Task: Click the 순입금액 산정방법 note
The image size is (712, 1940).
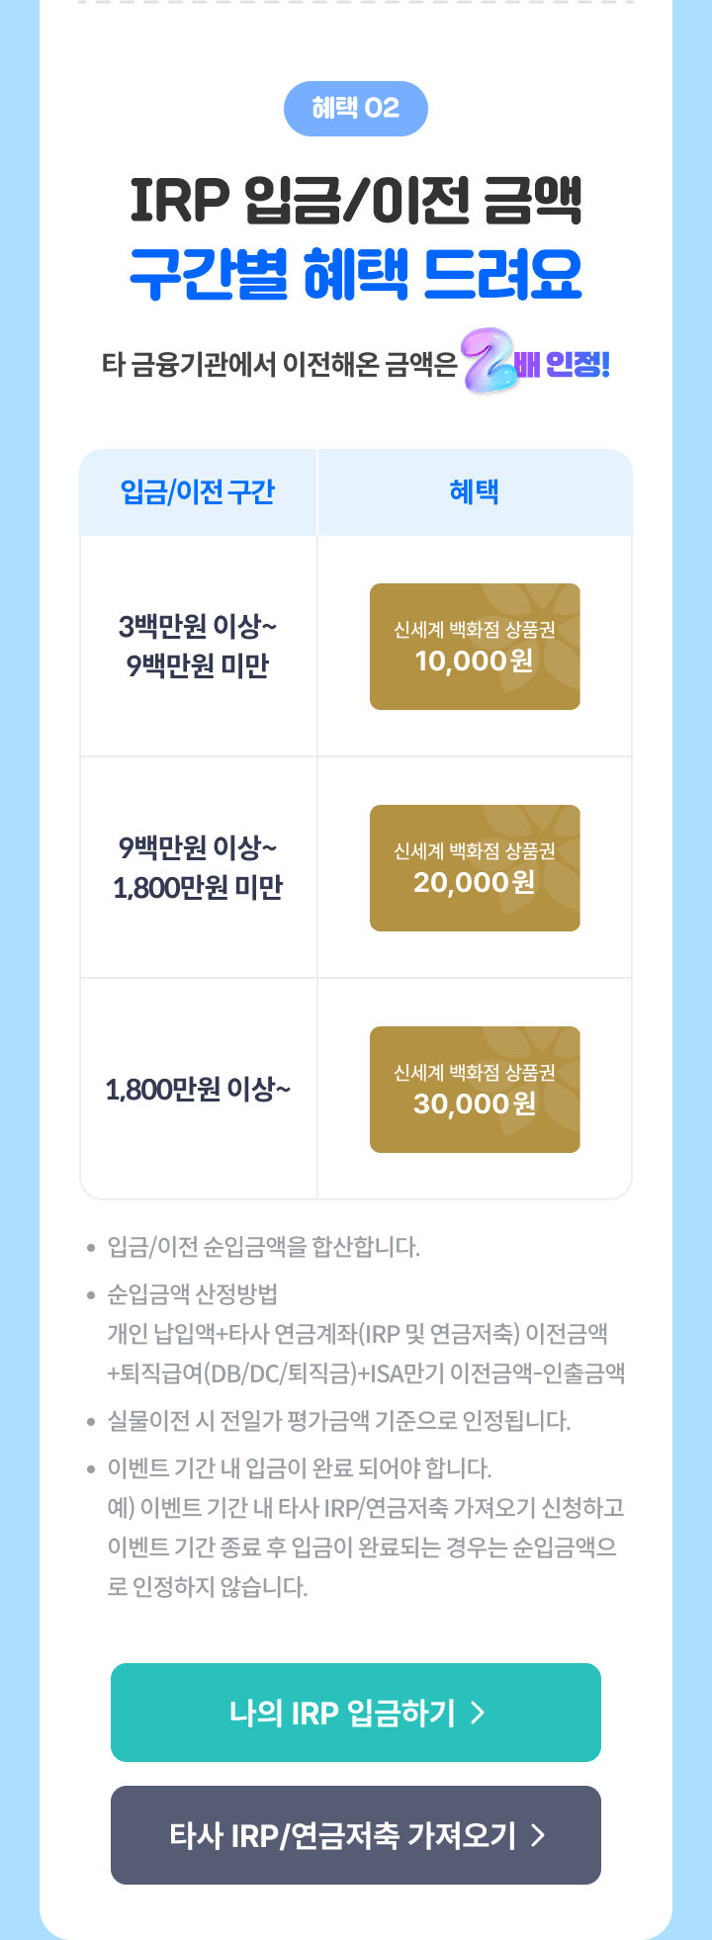Action: [193, 1294]
